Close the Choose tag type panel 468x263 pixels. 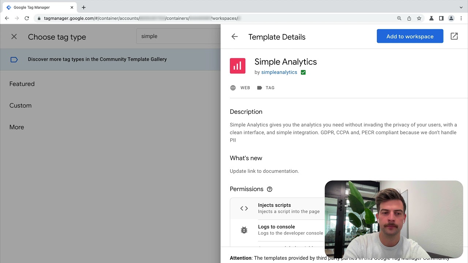click(x=14, y=37)
